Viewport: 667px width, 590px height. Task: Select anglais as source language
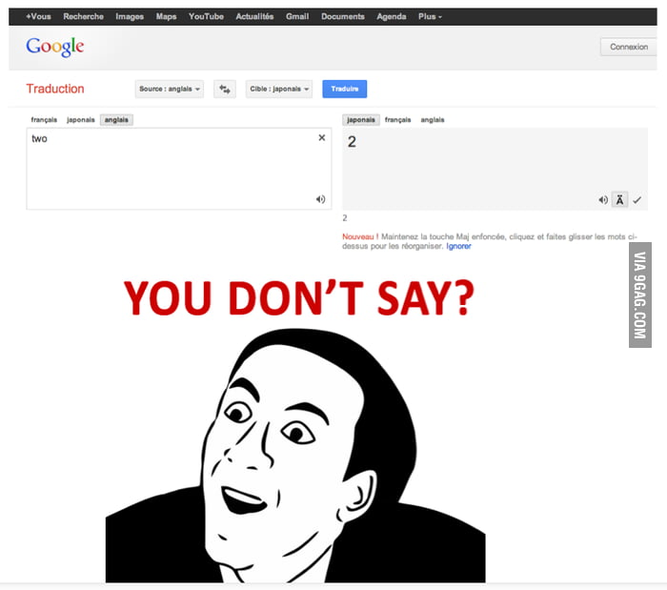click(x=117, y=120)
